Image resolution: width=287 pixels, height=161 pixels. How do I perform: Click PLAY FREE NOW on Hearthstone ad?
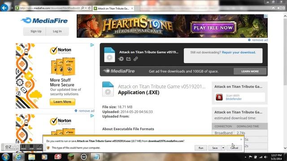213,28
